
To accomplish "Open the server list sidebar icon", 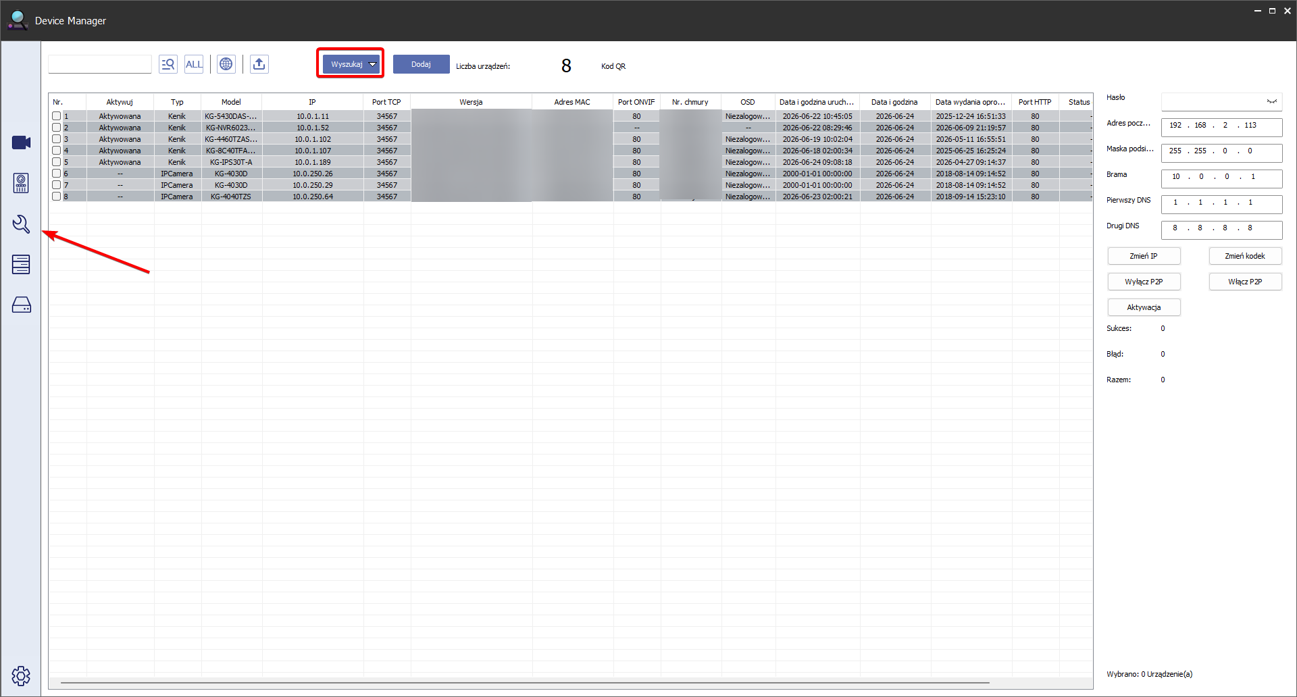I will [21, 264].
